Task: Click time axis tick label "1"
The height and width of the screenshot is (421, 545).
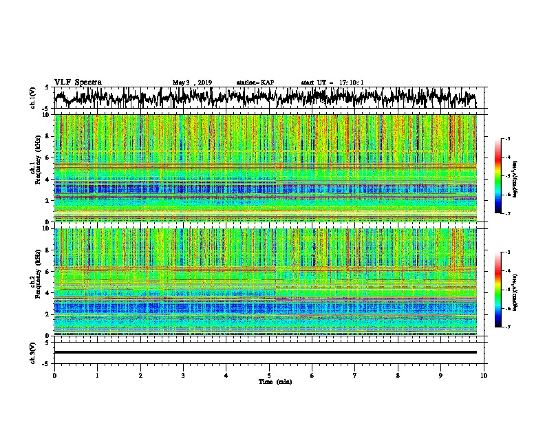Action: click(x=97, y=376)
